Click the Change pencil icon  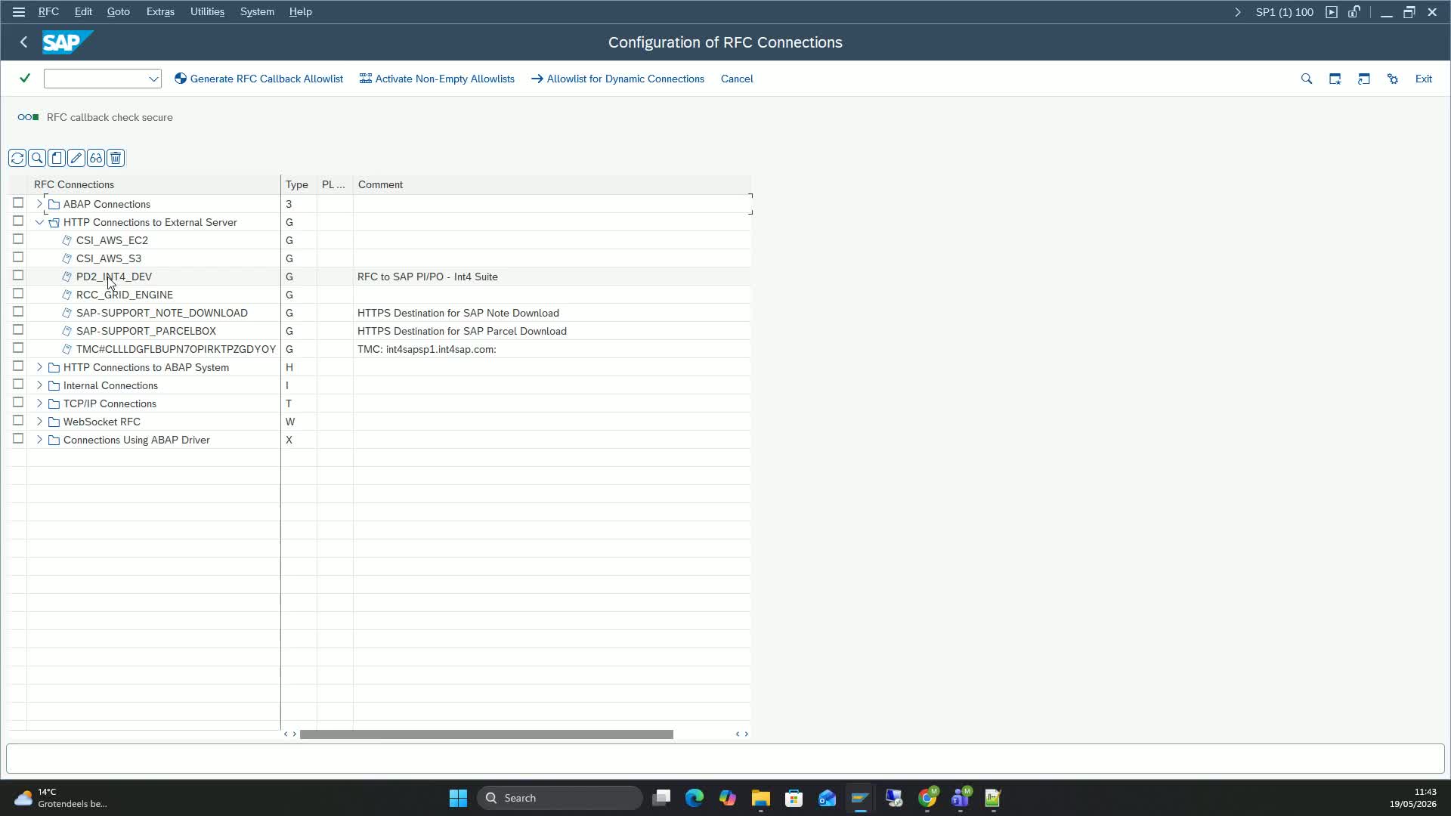click(x=76, y=158)
